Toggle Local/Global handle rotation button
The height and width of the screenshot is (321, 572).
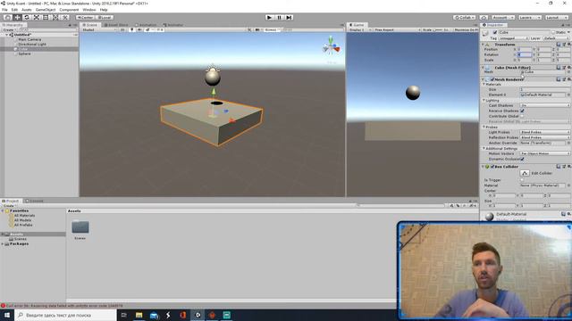pyautogui.click(x=105, y=17)
